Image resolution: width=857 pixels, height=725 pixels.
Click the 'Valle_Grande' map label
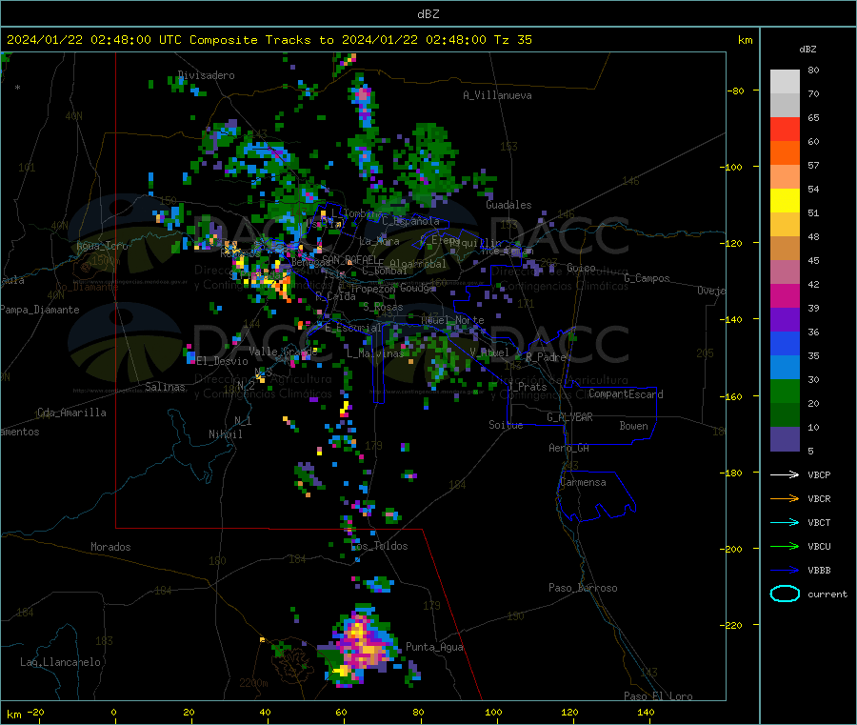point(283,351)
